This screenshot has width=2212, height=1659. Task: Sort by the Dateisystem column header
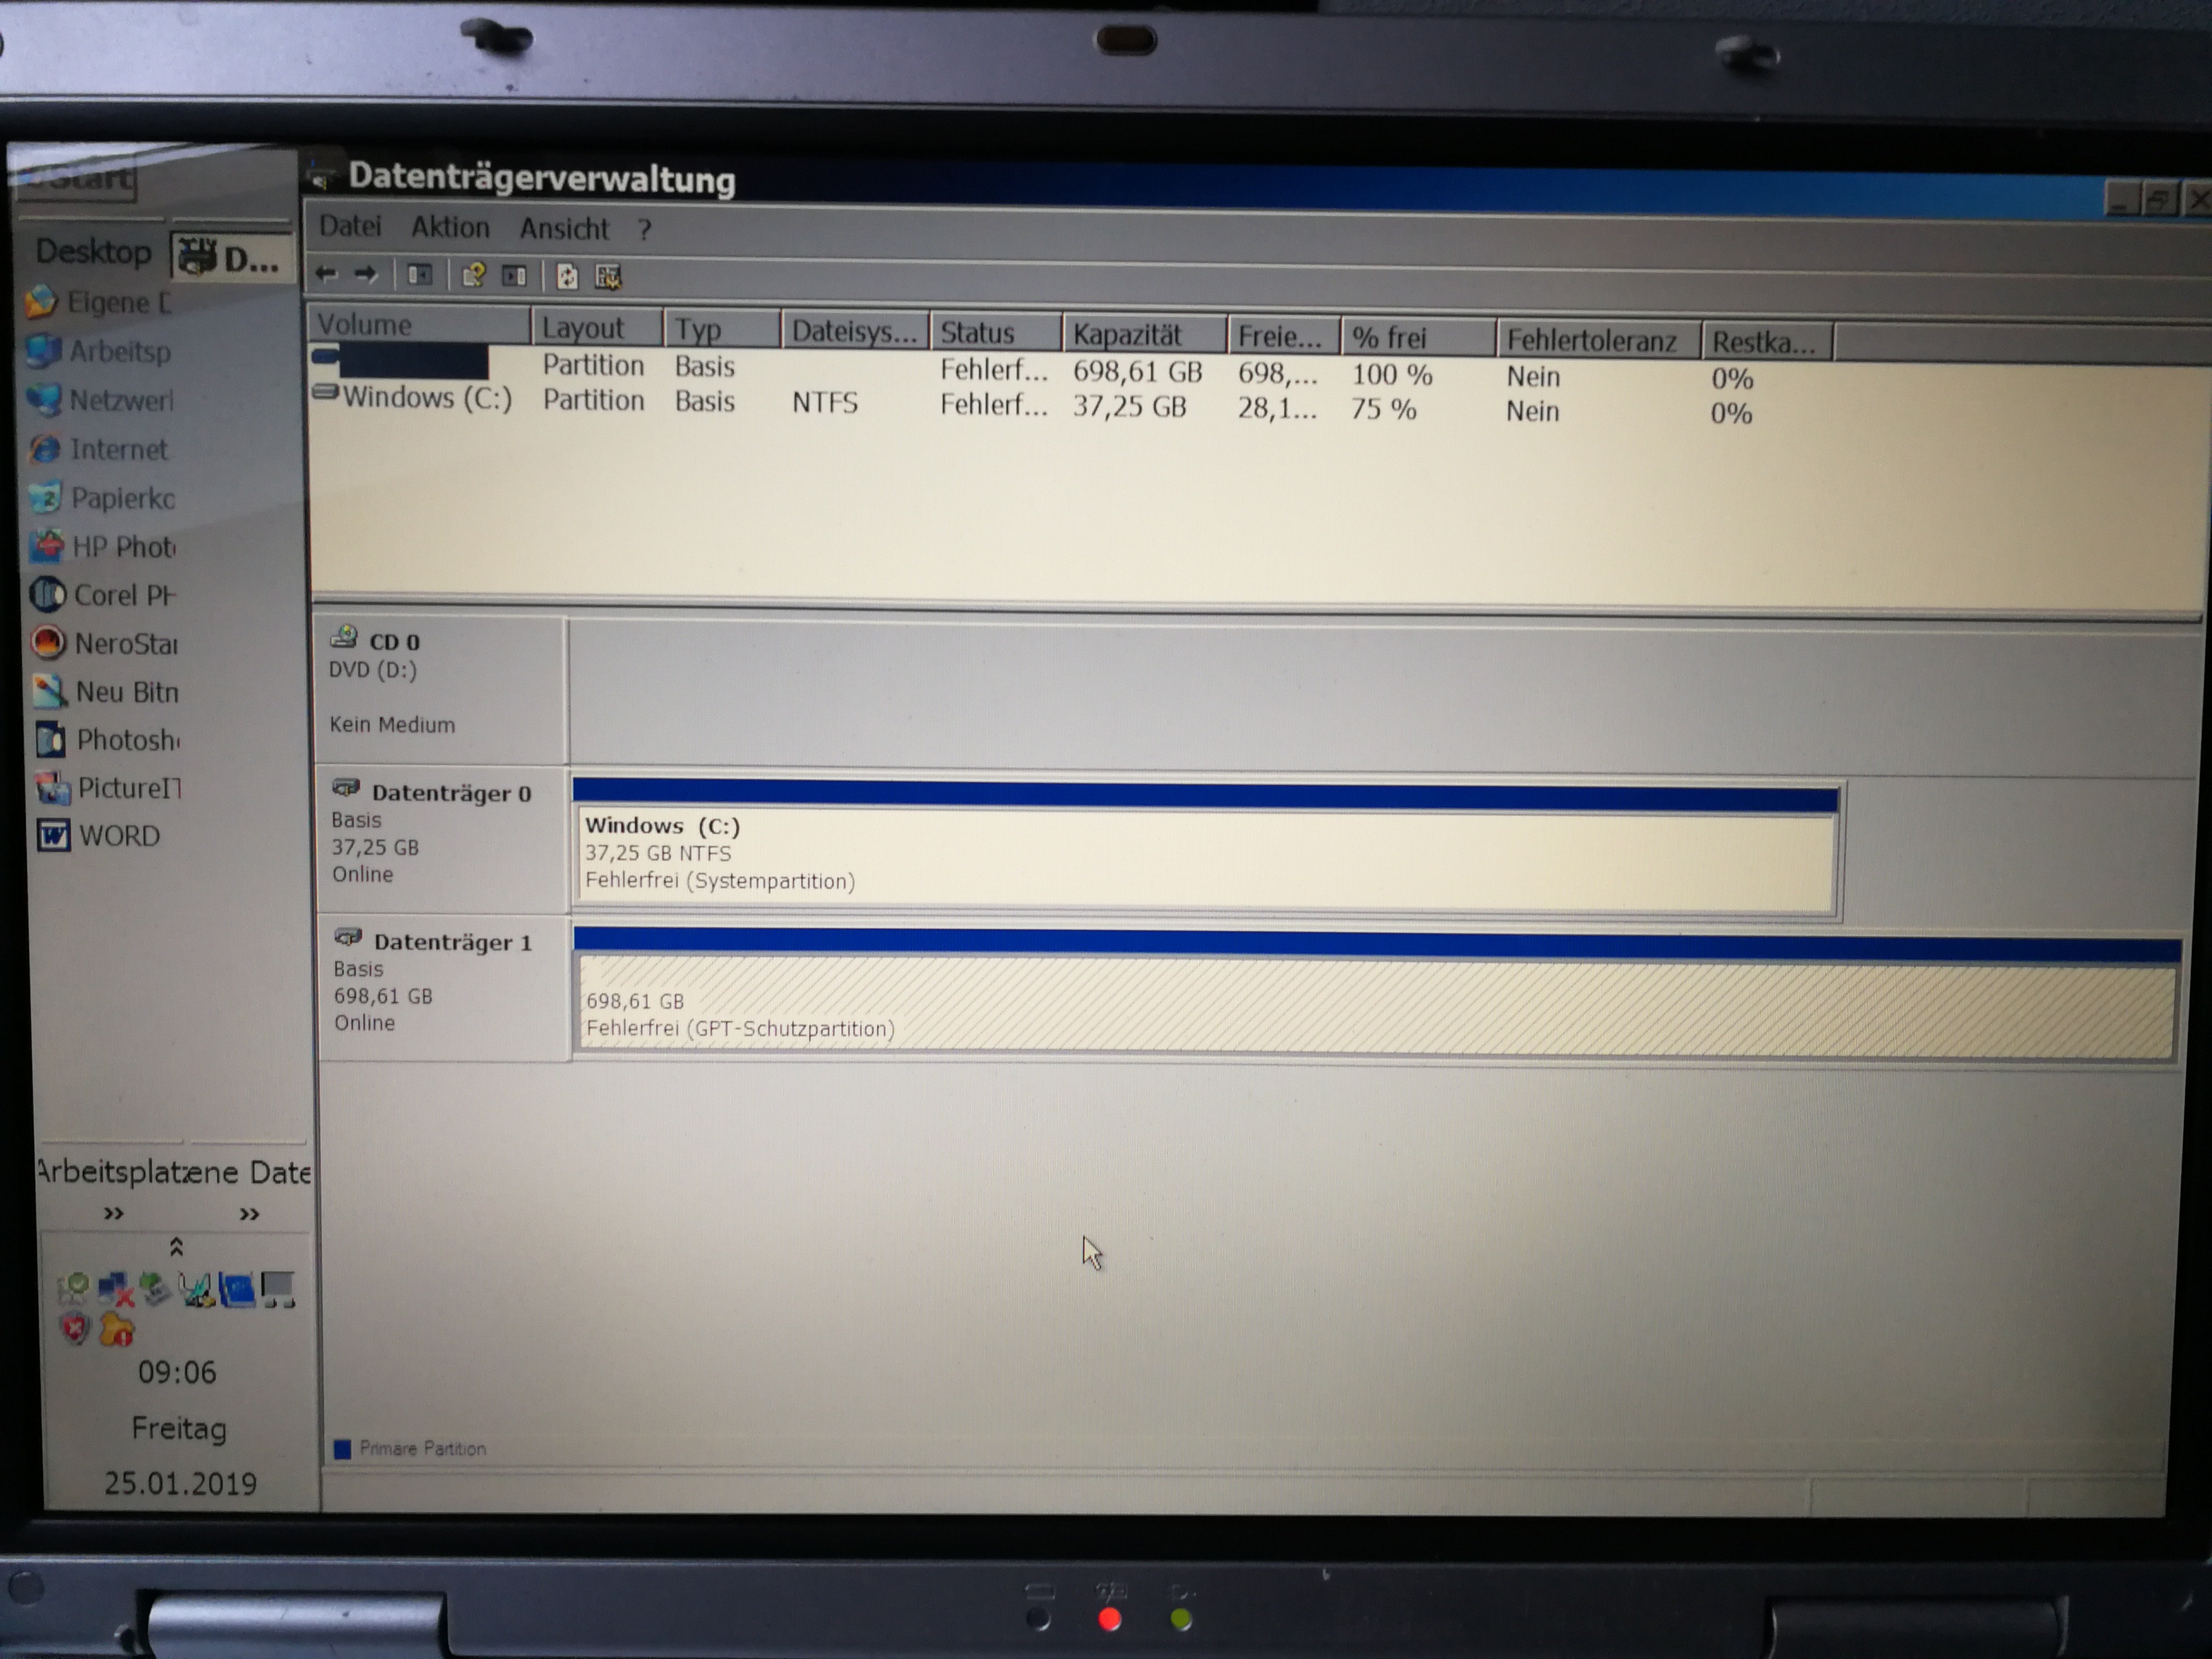[x=855, y=332]
